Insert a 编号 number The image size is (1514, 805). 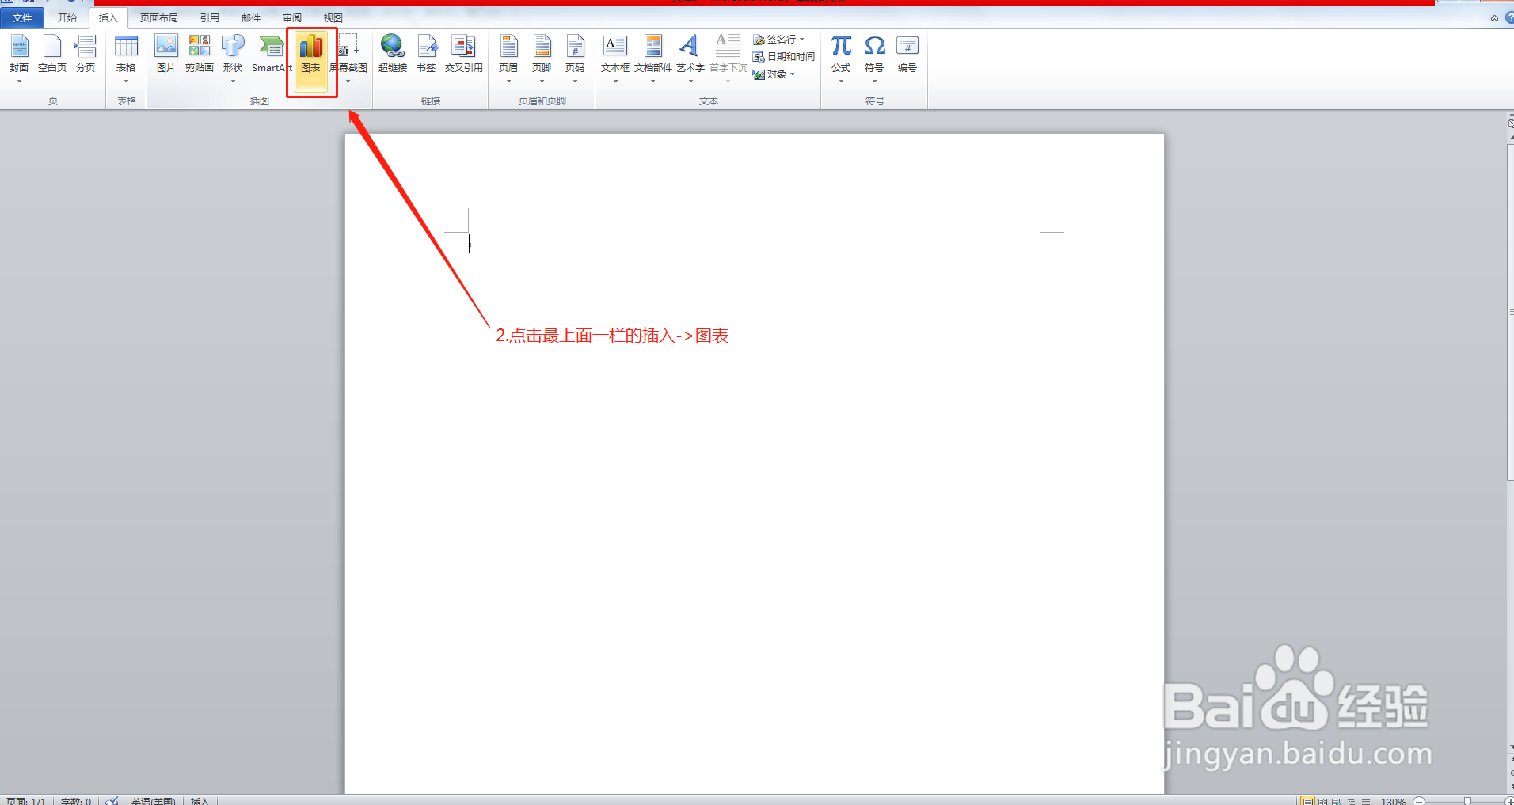(x=907, y=54)
